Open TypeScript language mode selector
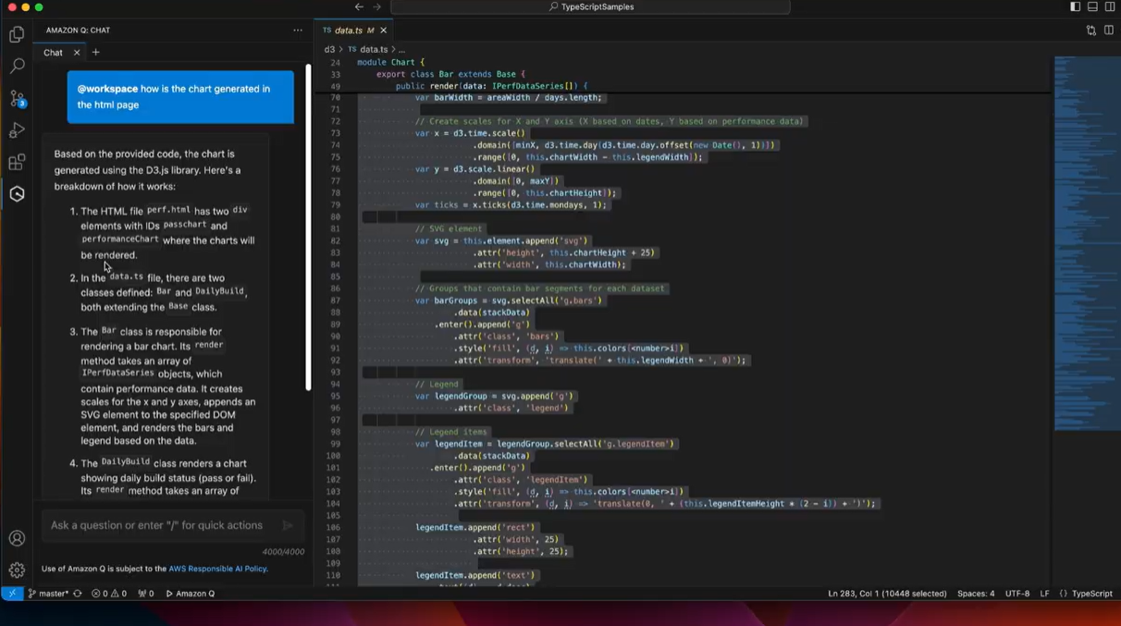 pos(1091,594)
